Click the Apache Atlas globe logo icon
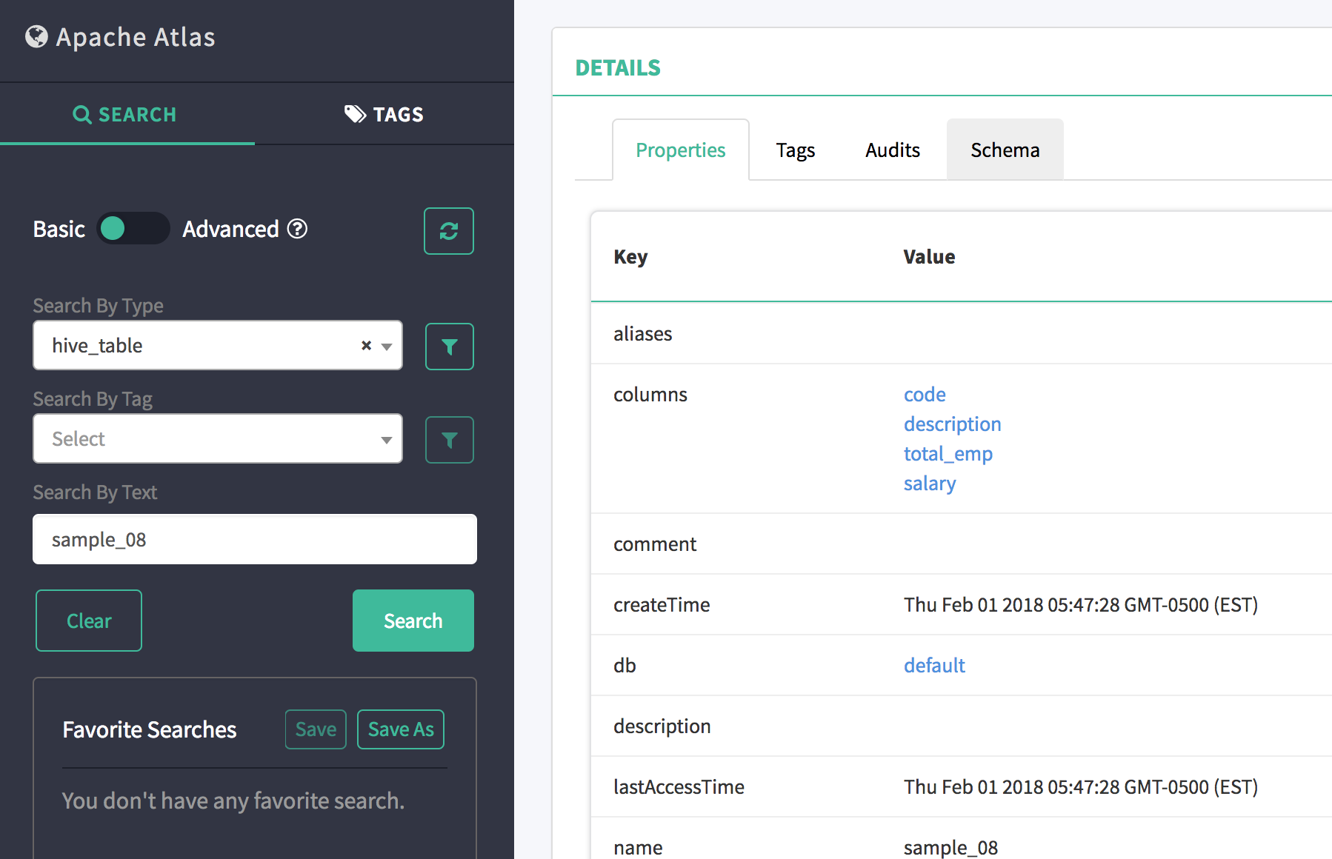 point(36,36)
